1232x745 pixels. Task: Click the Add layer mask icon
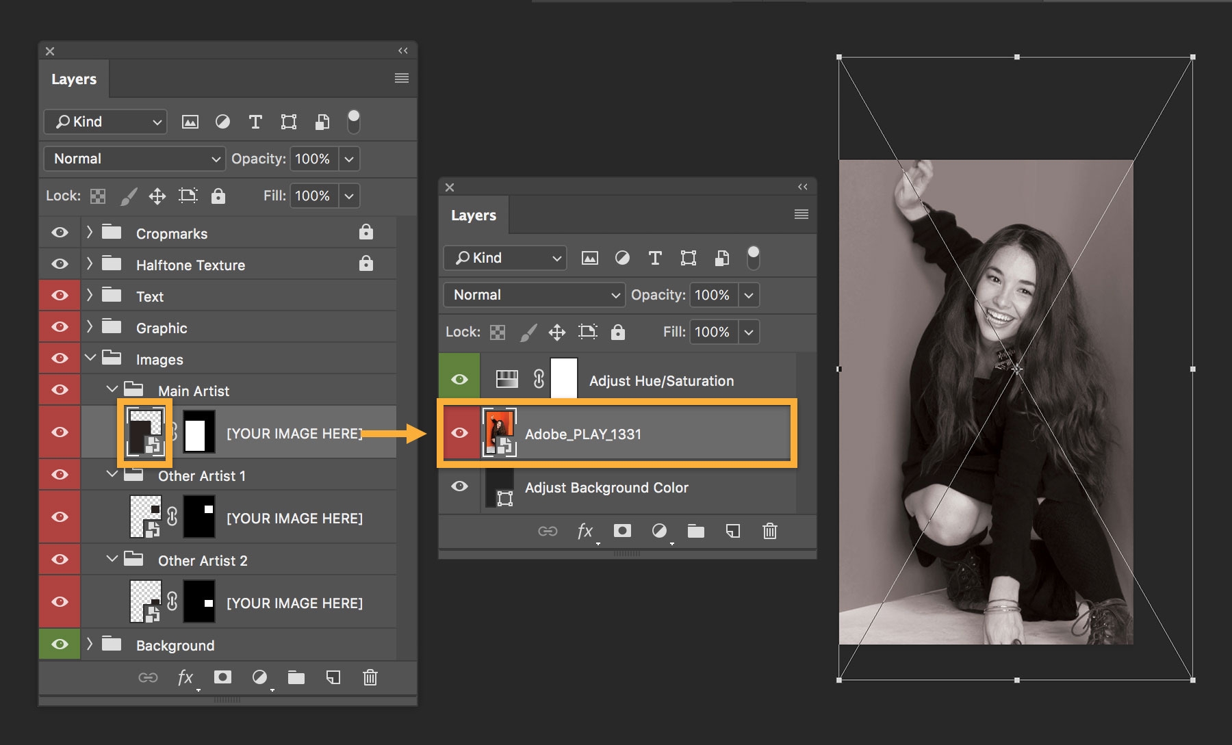222,677
